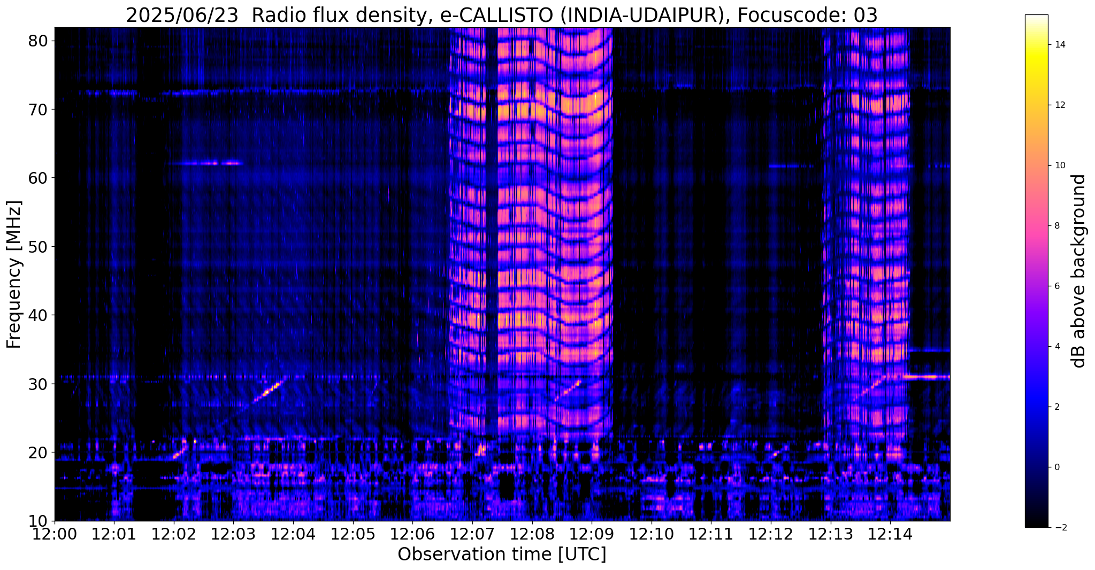Click the 20 MHz frequency tick label
Image resolution: width=1095 pixels, height=570 pixels.
[x=38, y=452]
